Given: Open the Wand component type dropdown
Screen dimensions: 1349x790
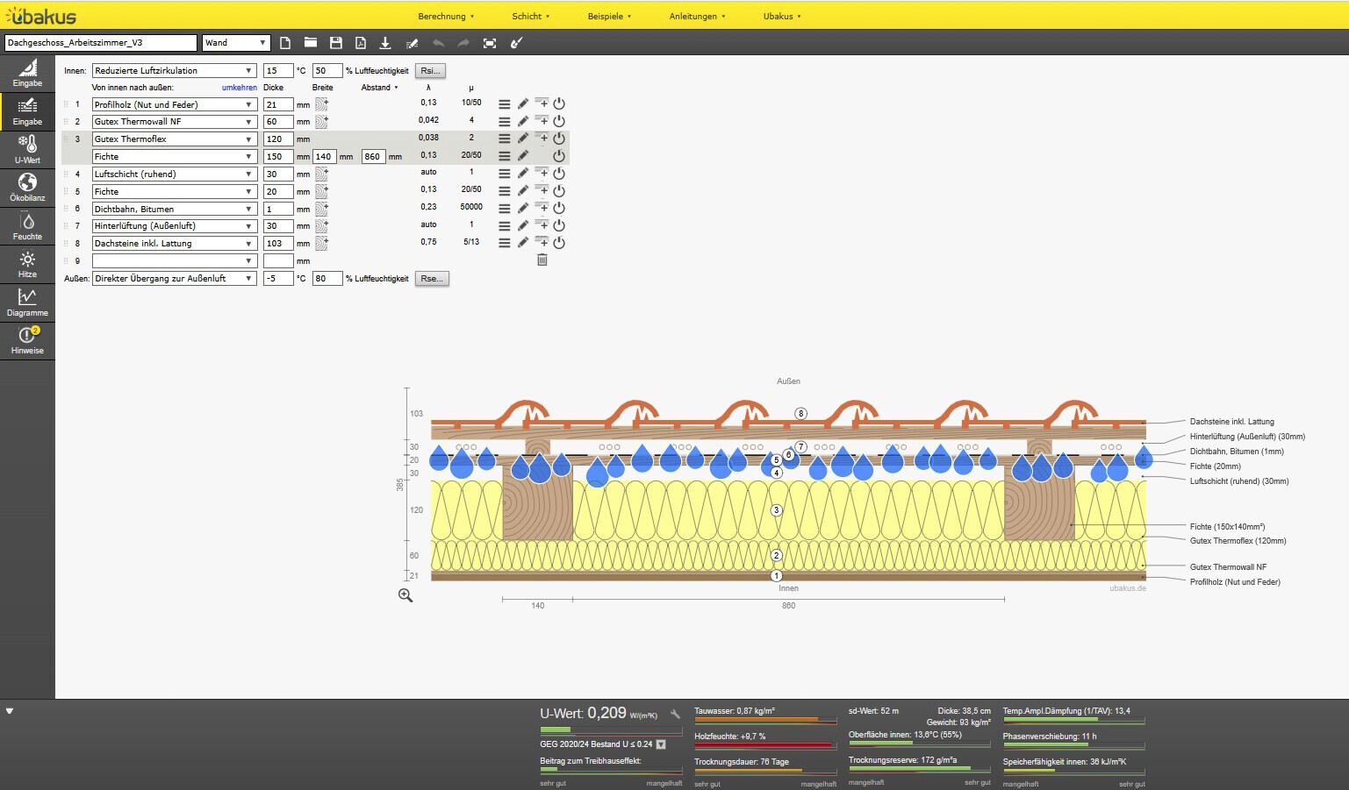Looking at the screenshot, I should 235,43.
